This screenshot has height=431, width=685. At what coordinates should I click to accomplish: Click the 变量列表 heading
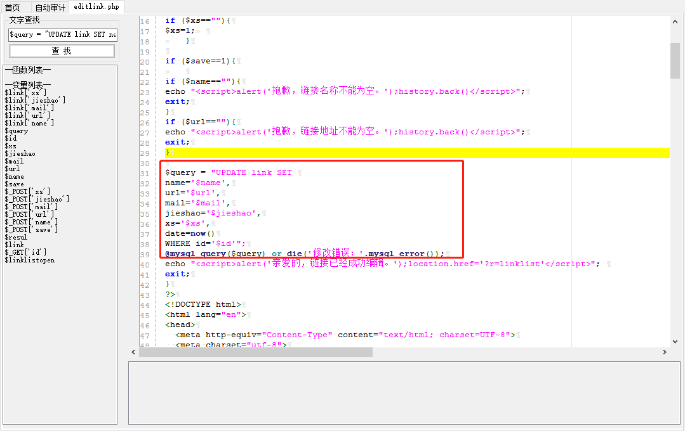[28, 85]
